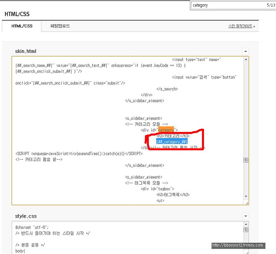Click the skin.html scrollbar thumb
The height and width of the screenshot is (254, 276).
coord(246,160)
